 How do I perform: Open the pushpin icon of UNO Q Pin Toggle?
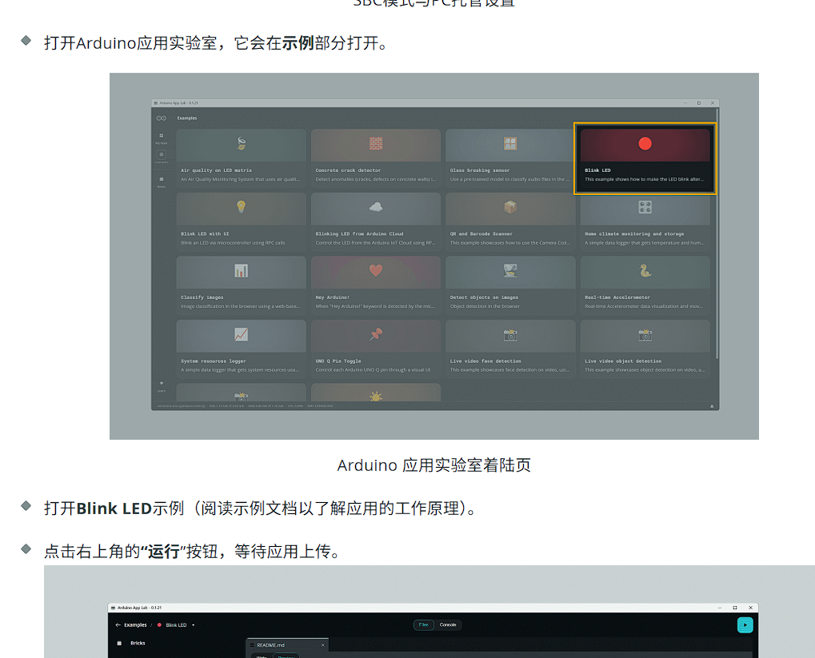coord(376,334)
